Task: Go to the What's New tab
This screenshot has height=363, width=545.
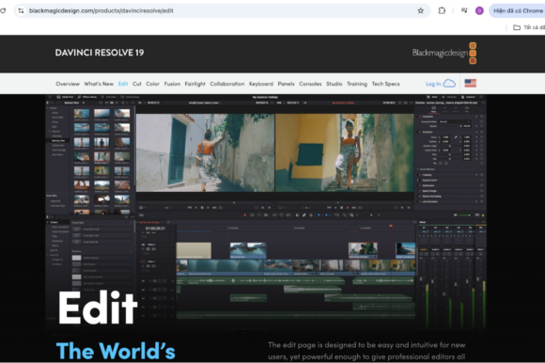Action: pos(99,84)
